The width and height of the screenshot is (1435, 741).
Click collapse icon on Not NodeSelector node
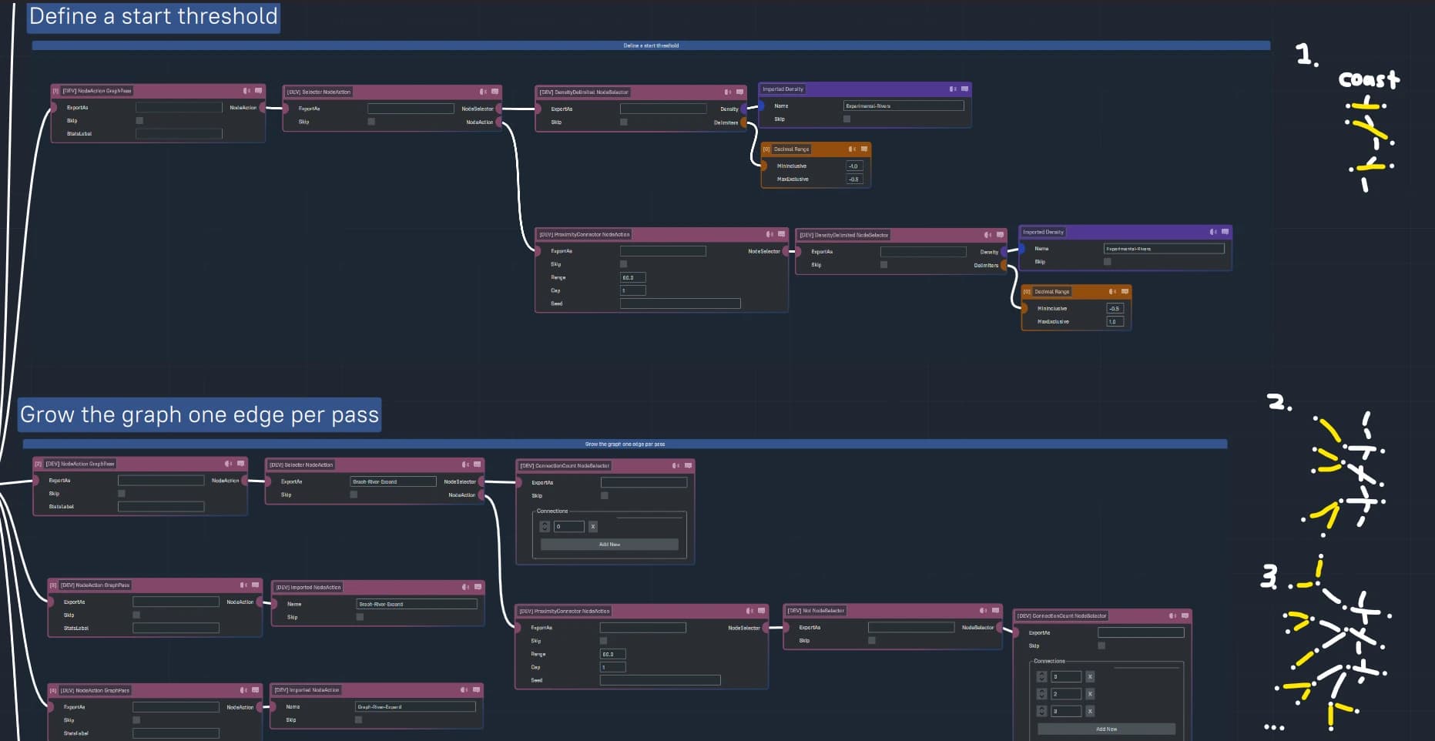[x=983, y=611]
